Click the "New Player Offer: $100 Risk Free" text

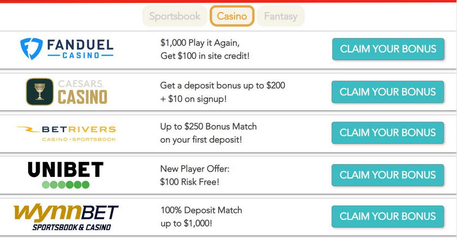click(x=195, y=175)
